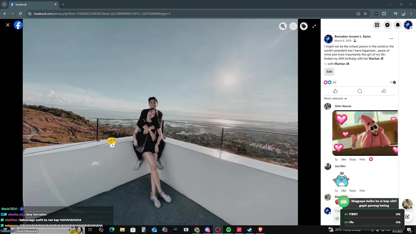
Task: Click the address bar URL field
Action: click(192, 14)
